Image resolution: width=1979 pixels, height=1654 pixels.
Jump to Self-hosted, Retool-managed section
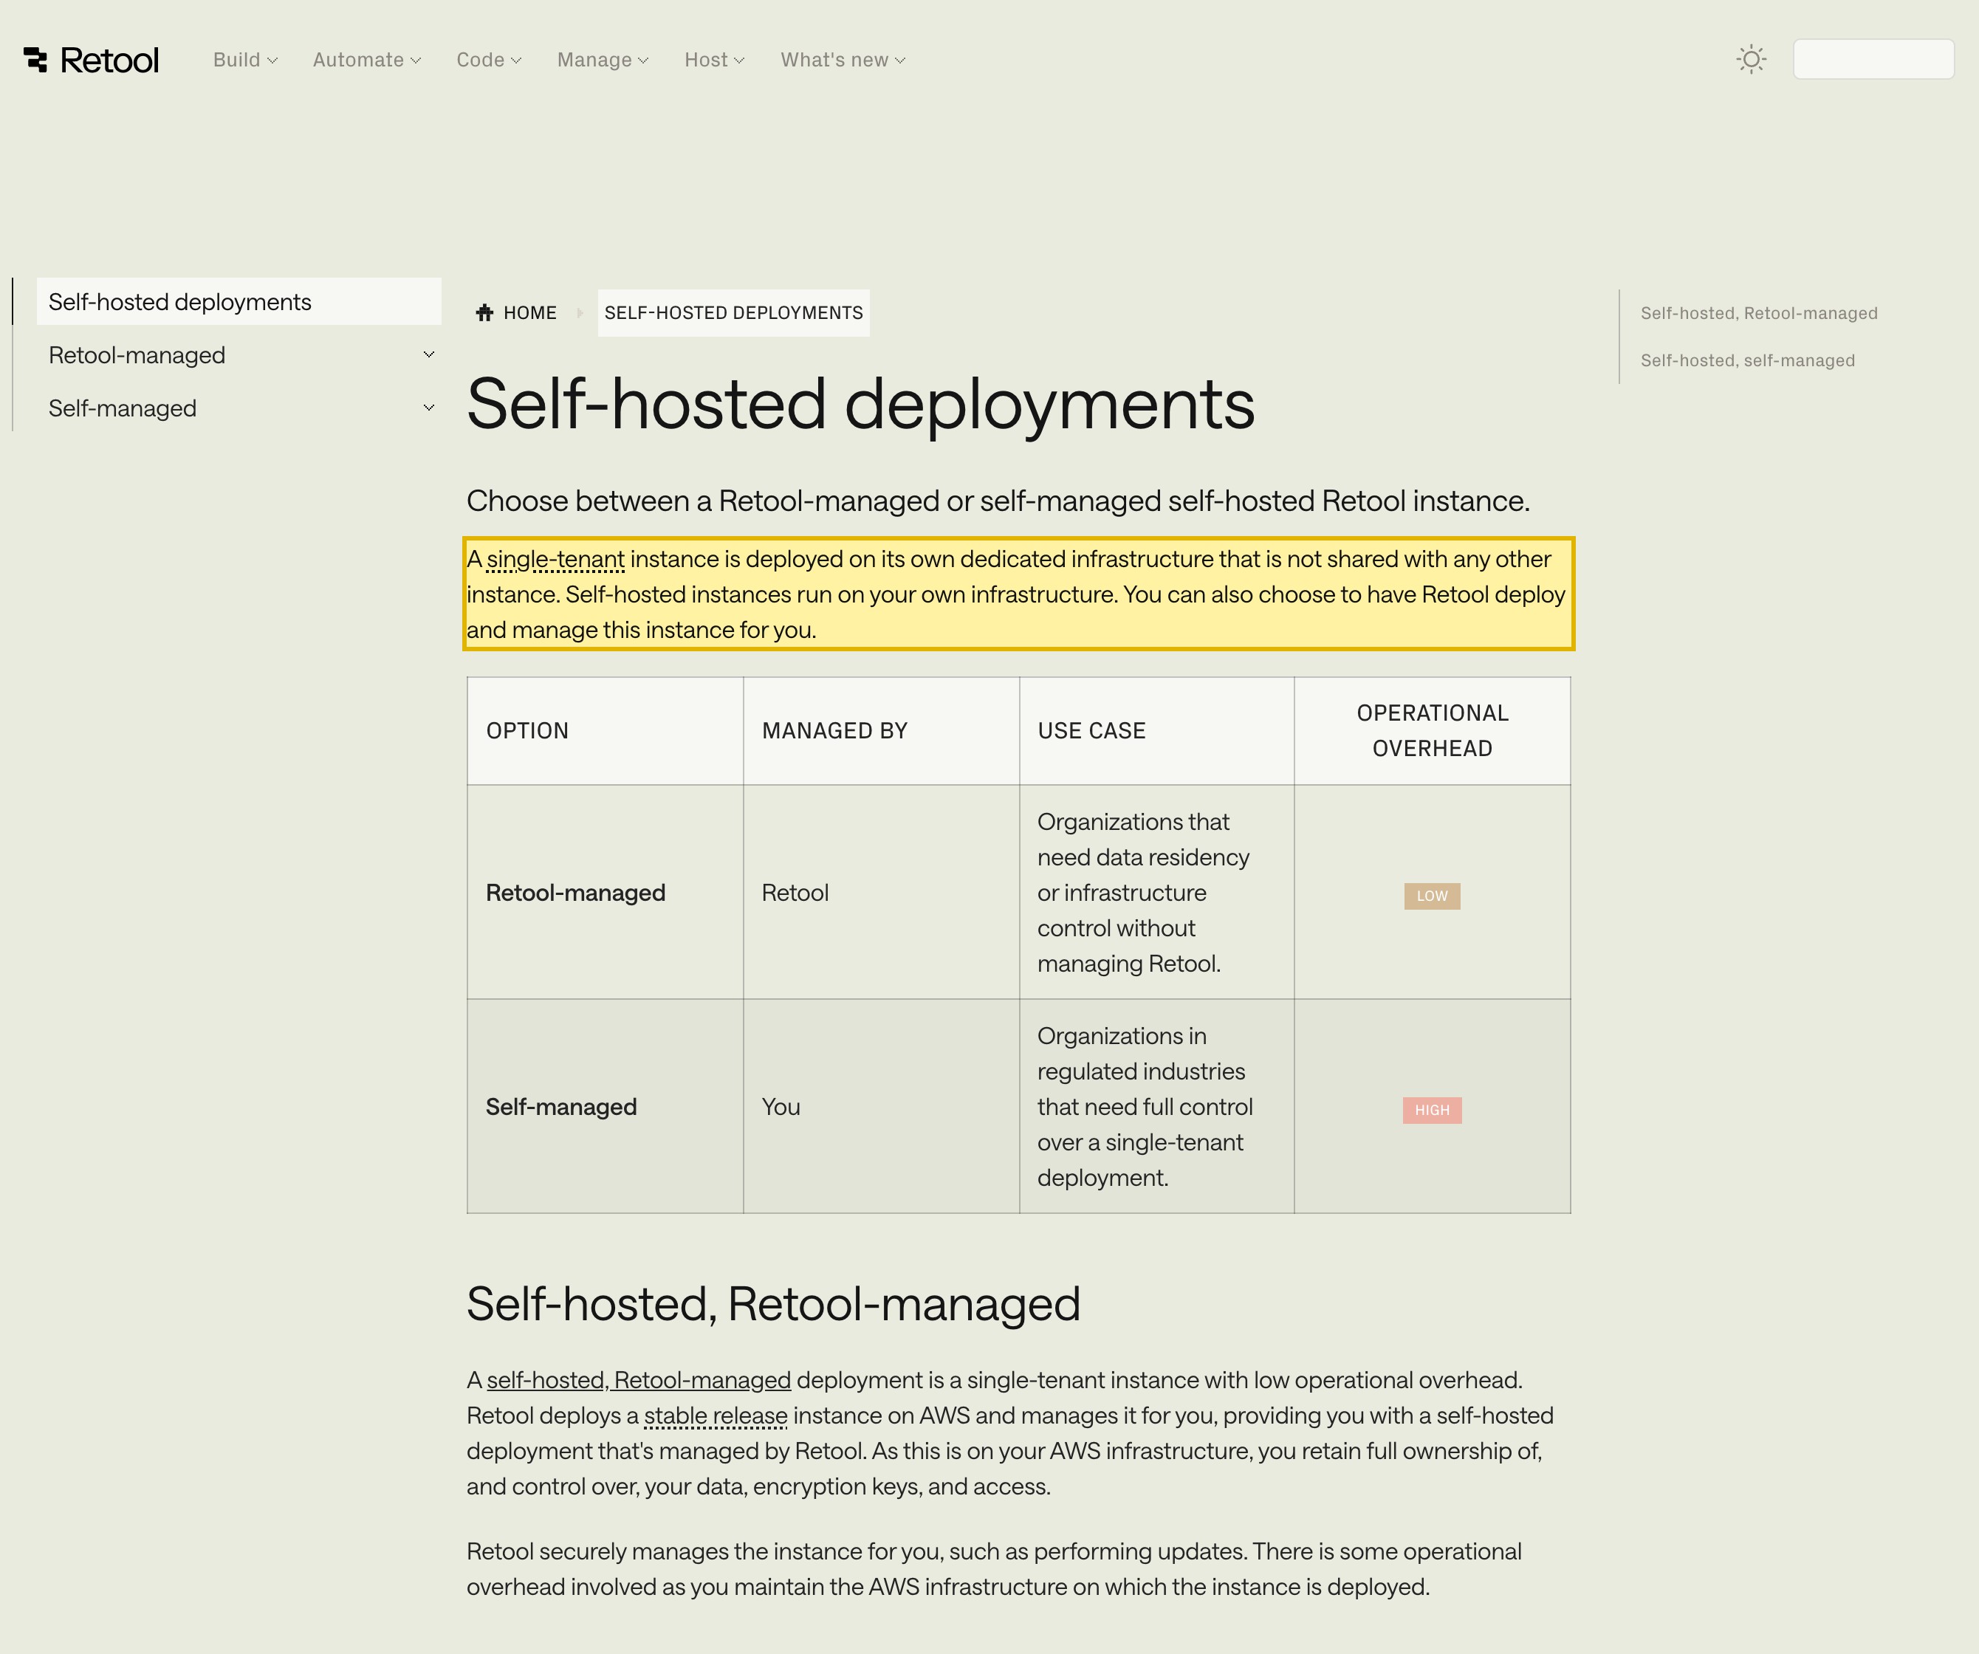(1758, 313)
